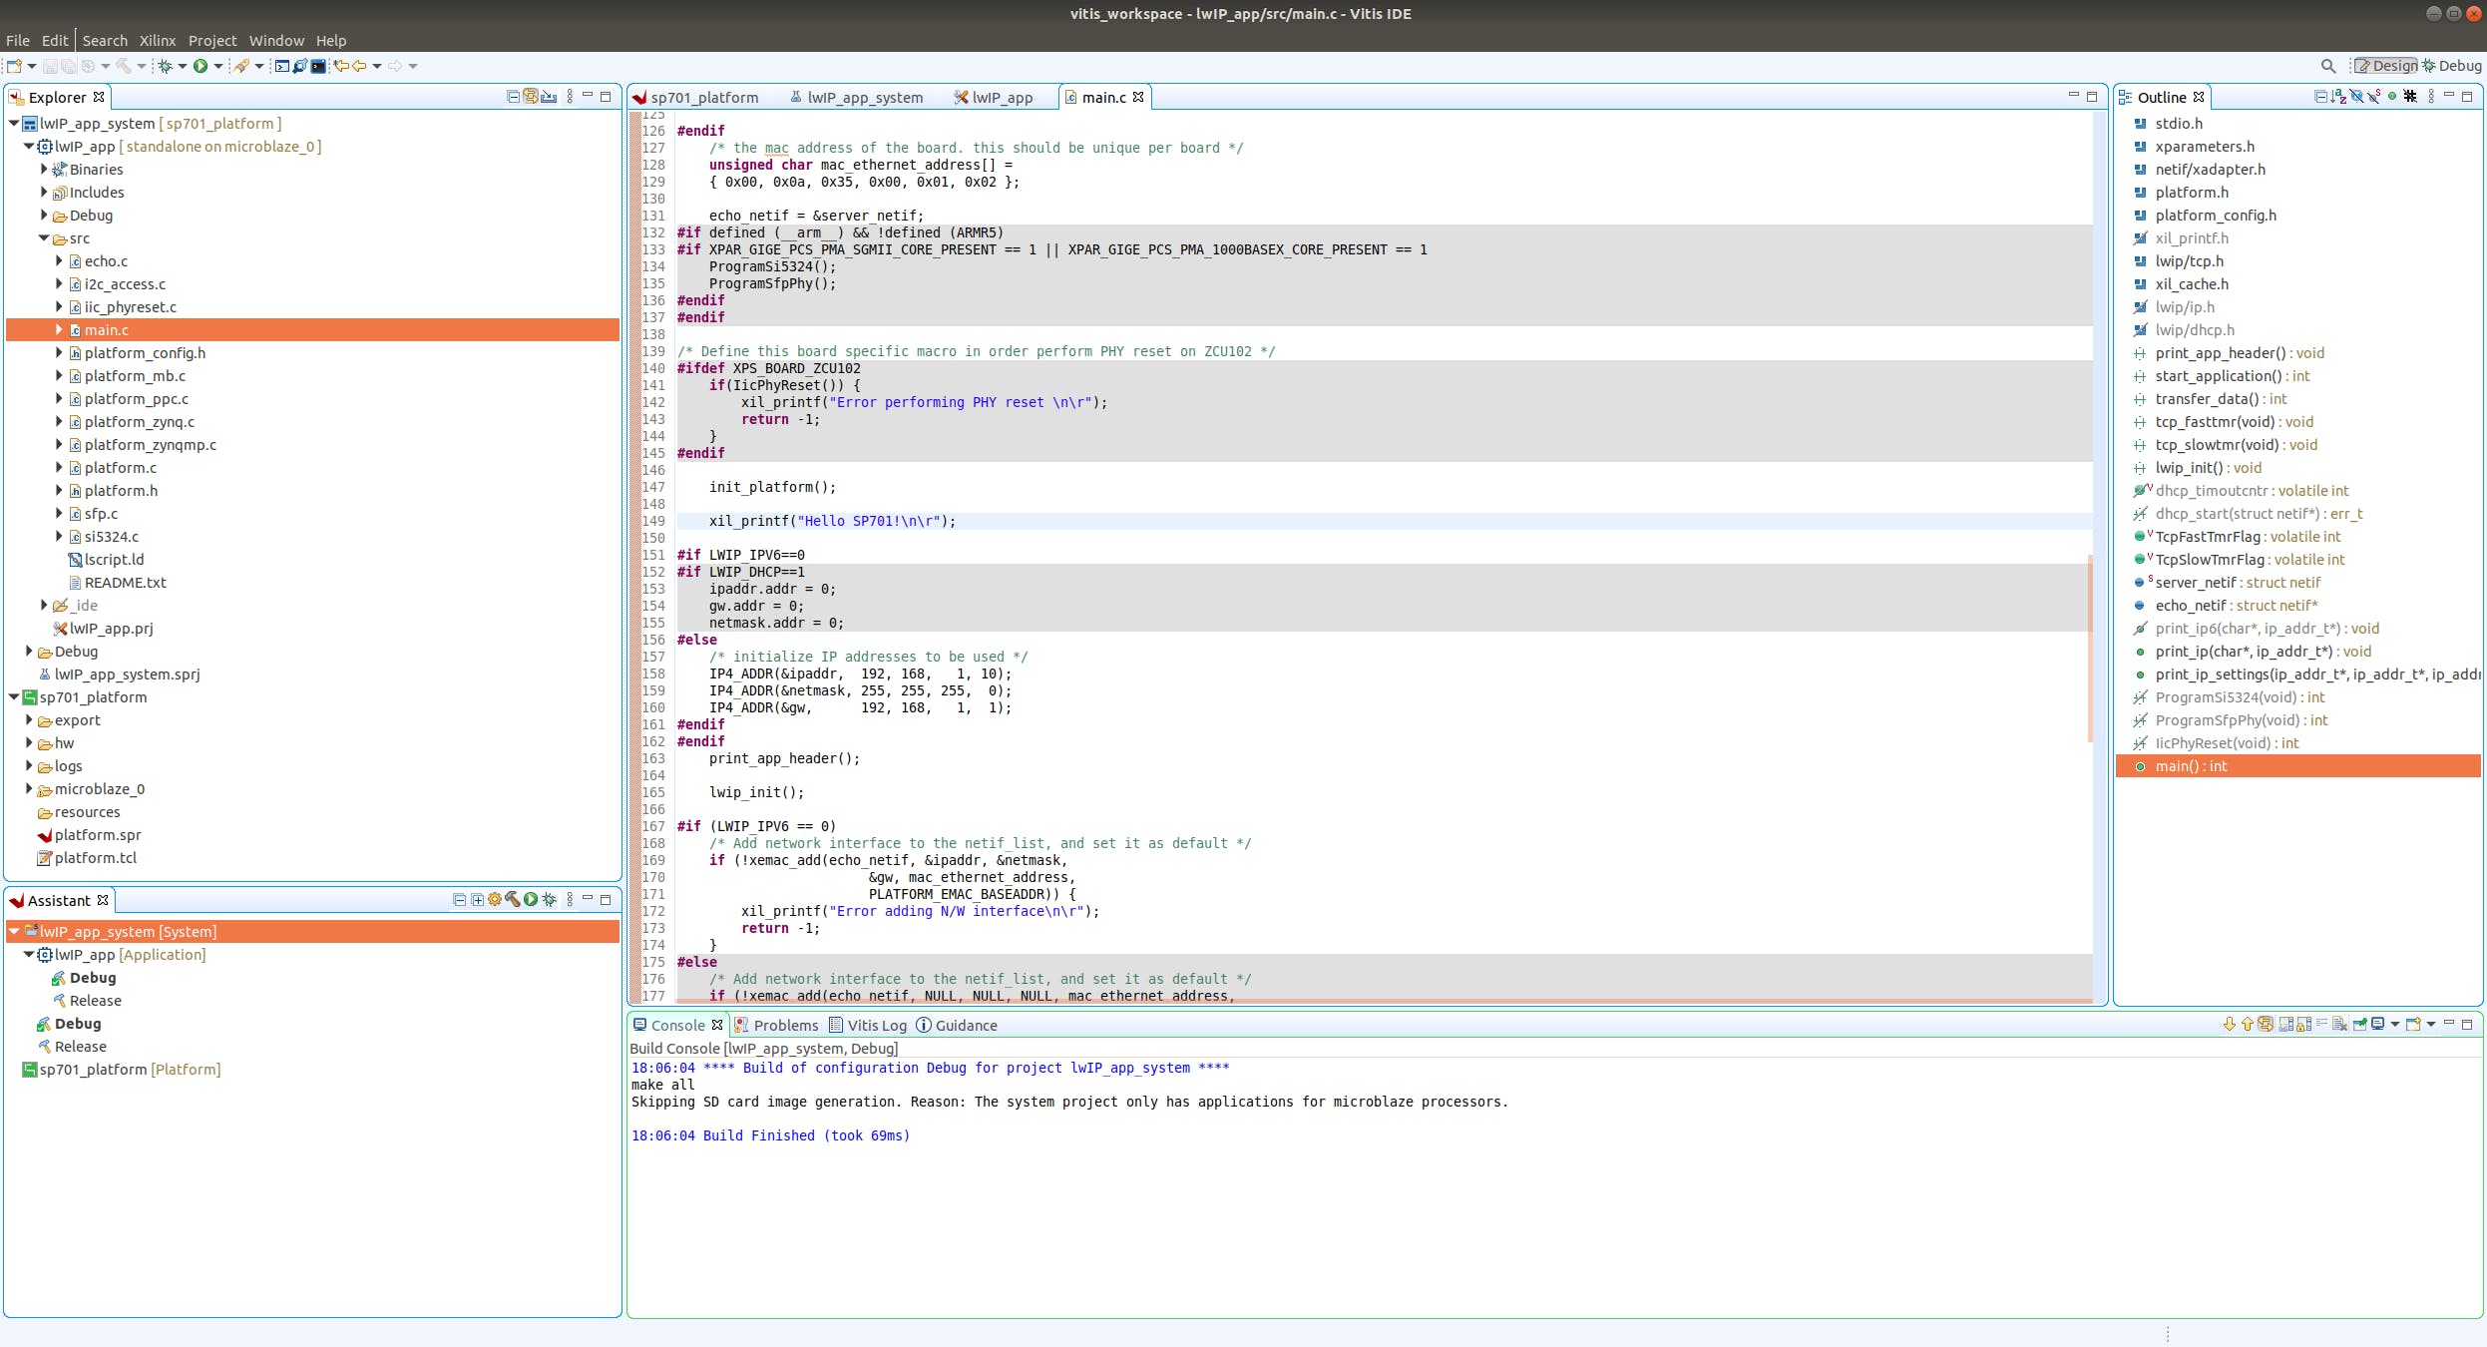Screen dimensions: 2487x1347
Task: Toggle Hide Fields in Outline panel
Action: pos(2356,97)
